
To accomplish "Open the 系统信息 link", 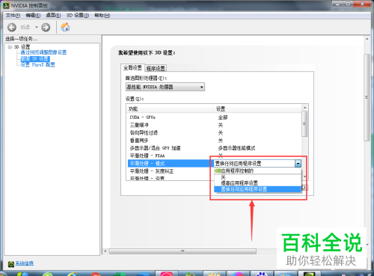I will pyautogui.click(x=25, y=263).
